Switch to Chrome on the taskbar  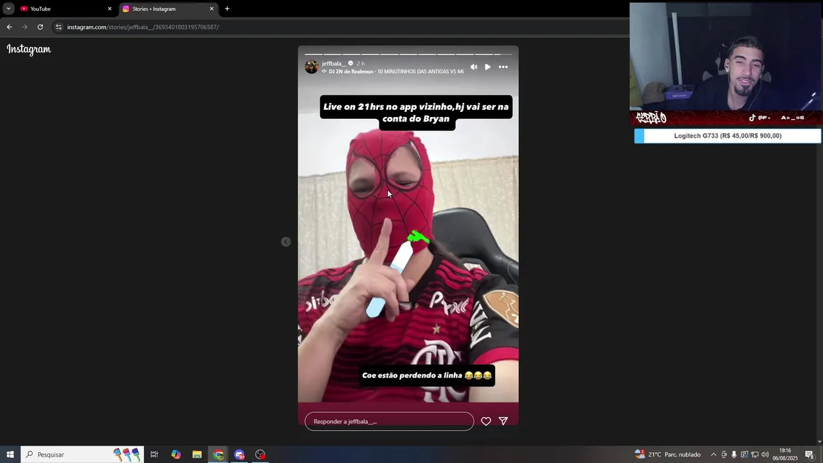[219, 455]
